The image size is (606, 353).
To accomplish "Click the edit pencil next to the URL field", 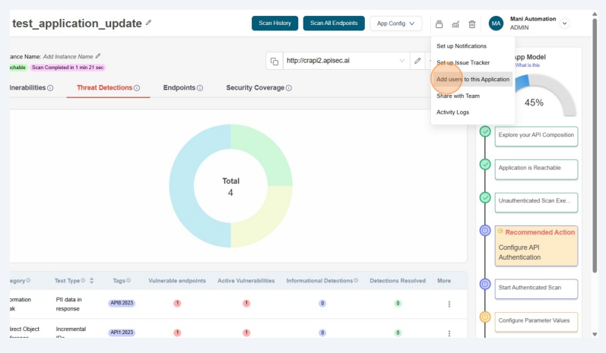I will pos(417,61).
